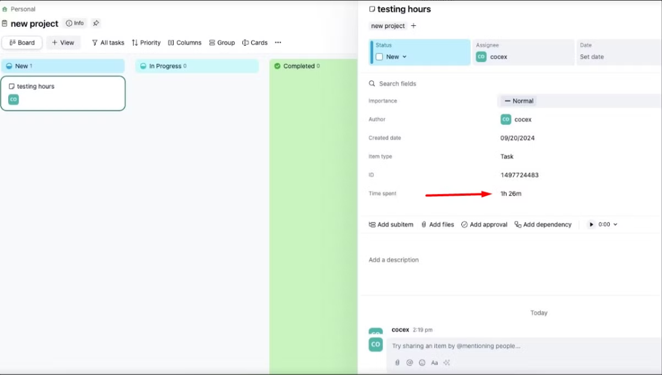Open the three-dots more options in the toolbar
Image resolution: width=662 pixels, height=375 pixels.
(278, 43)
